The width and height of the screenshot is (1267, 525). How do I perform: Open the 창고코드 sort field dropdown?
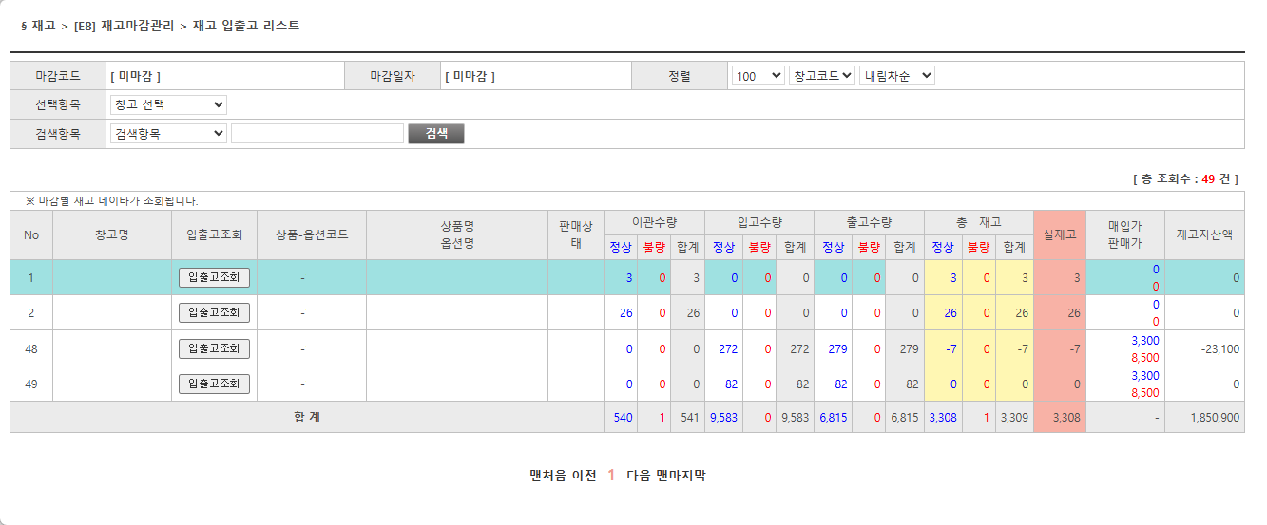coord(821,76)
